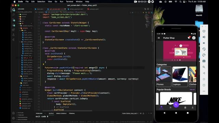The width and height of the screenshot is (219, 123).
Task: Open Manage gear in activity bar
Action: click(x=13, y=118)
